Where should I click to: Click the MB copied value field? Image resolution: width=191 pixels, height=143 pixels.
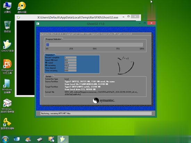70,63
